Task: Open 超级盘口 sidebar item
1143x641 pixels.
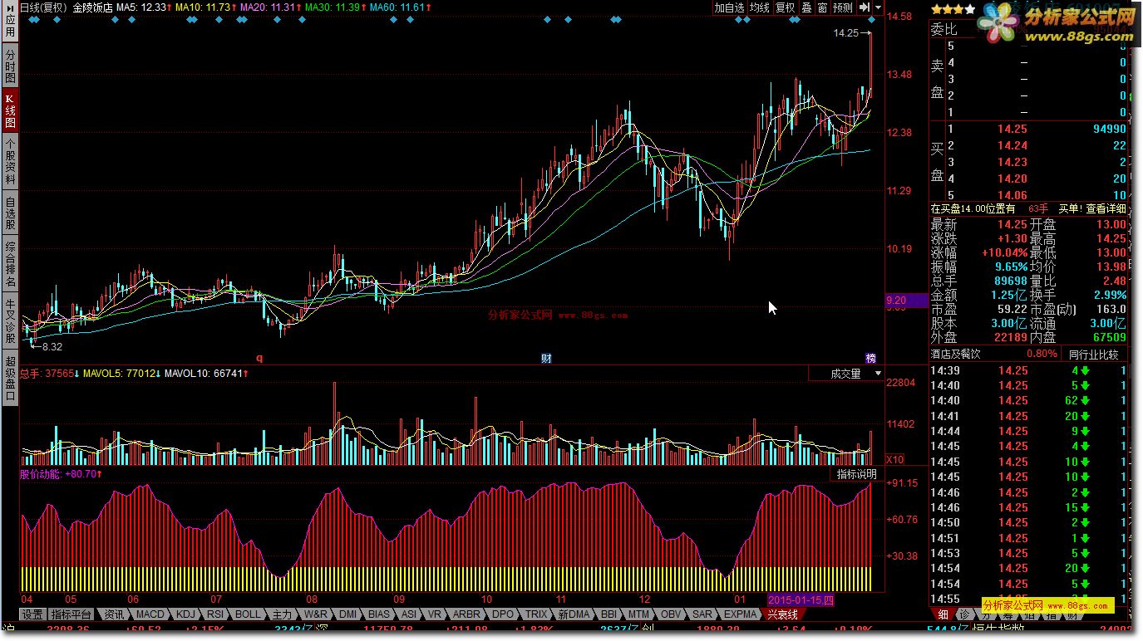Action: coord(10,379)
